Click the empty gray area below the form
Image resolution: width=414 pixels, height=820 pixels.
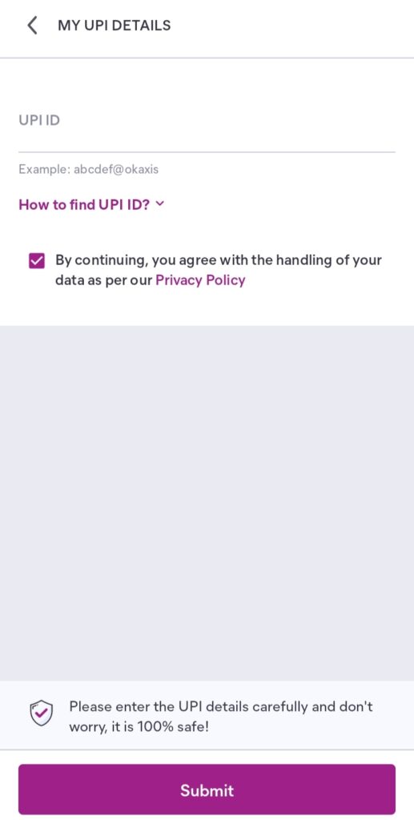coord(207,502)
